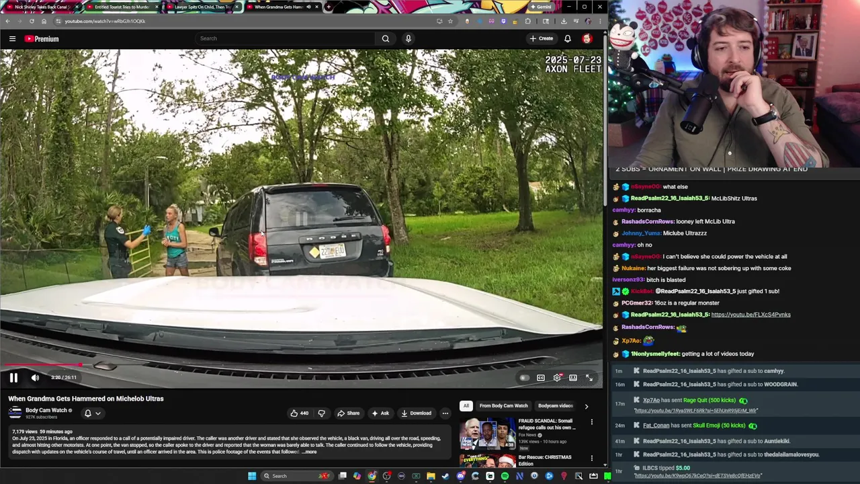The image size is (860, 484).
Task: Open video player settings gear
Action: click(x=557, y=378)
